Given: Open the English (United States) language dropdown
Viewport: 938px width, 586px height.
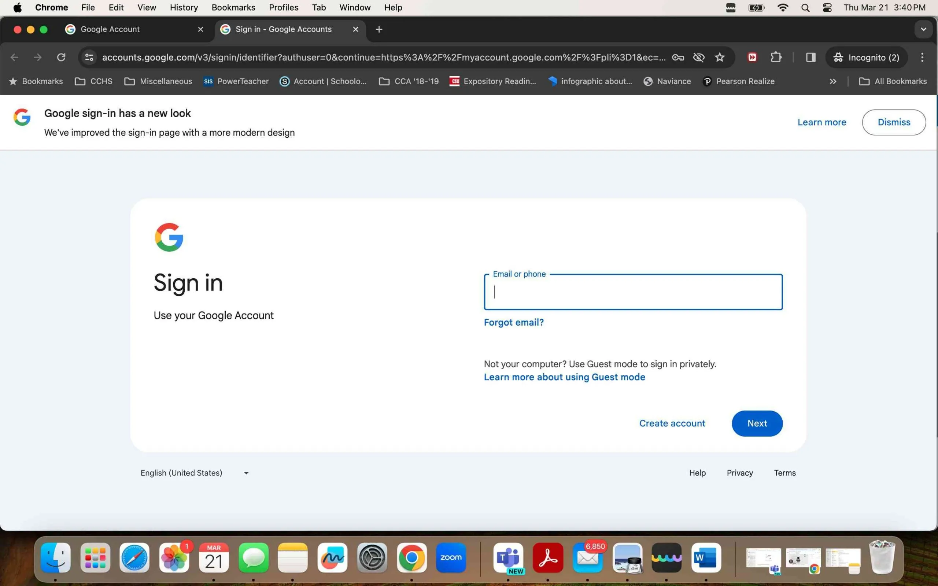Looking at the screenshot, I should point(195,473).
